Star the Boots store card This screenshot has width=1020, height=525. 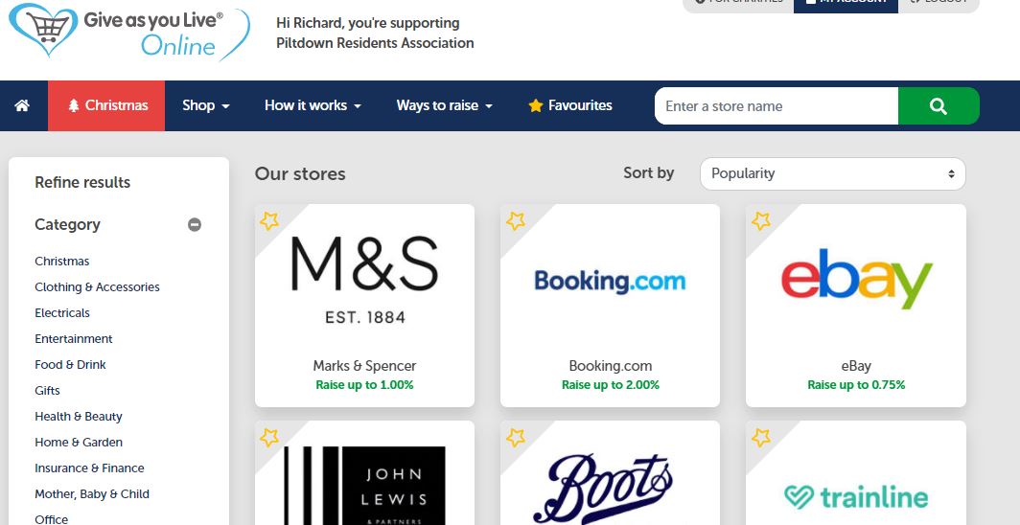(x=515, y=437)
